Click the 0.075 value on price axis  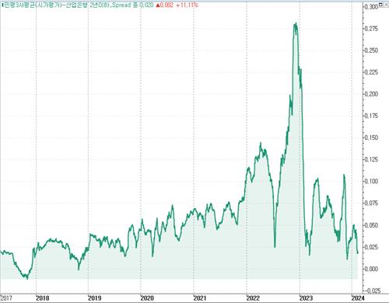371,203
